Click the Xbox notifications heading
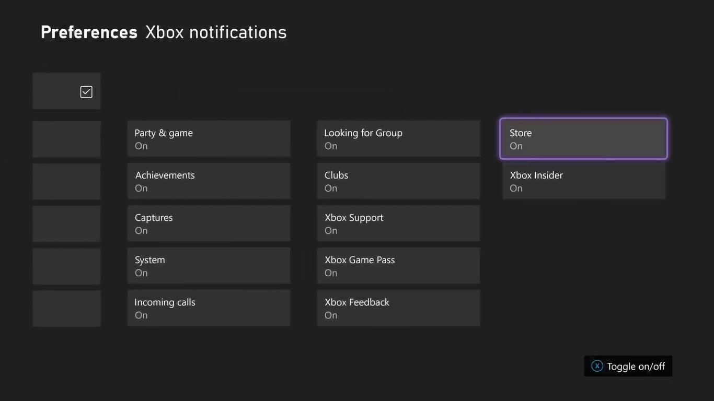 click(216, 32)
